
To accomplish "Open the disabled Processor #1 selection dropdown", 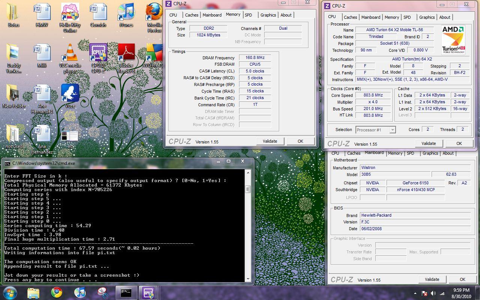I will click(x=376, y=130).
